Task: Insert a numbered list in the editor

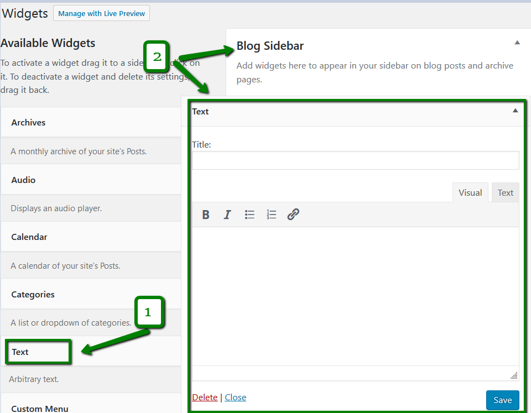Action: point(272,215)
